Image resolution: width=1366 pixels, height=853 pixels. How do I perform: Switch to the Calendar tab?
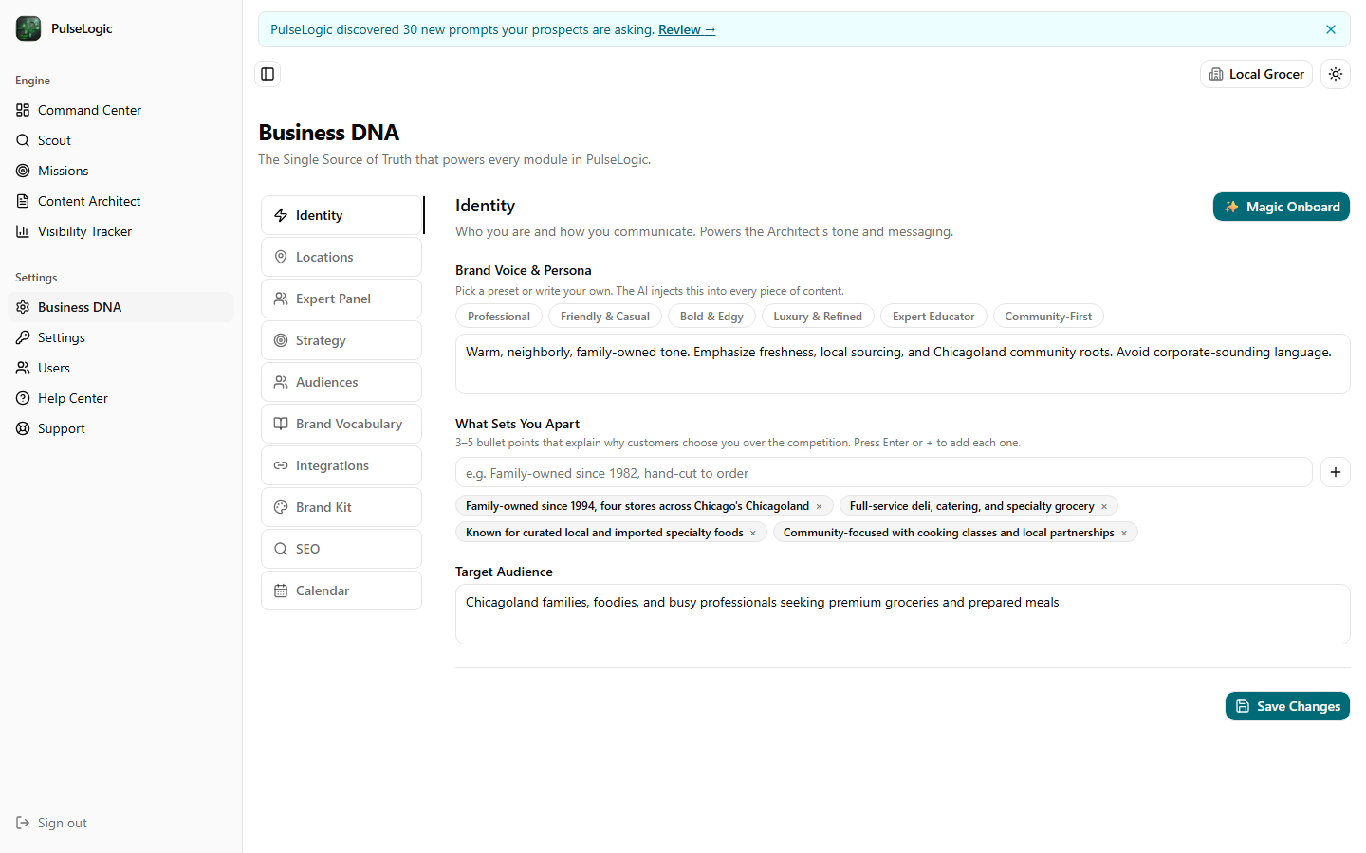click(x=341, y=590)
